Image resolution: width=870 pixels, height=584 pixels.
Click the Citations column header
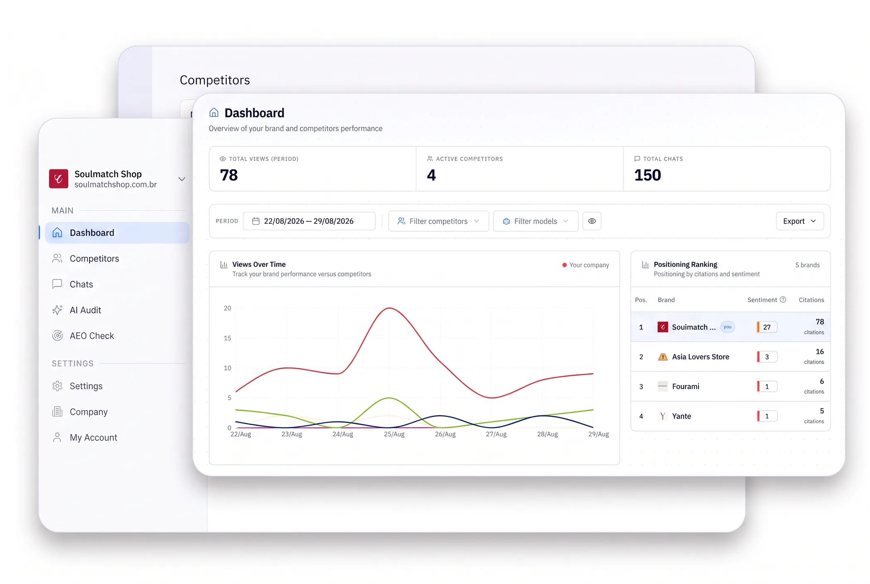pos(811,300)
